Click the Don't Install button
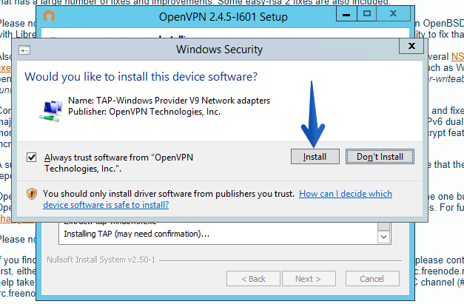The height and width of the screenshot is (304, 464). 380,156
